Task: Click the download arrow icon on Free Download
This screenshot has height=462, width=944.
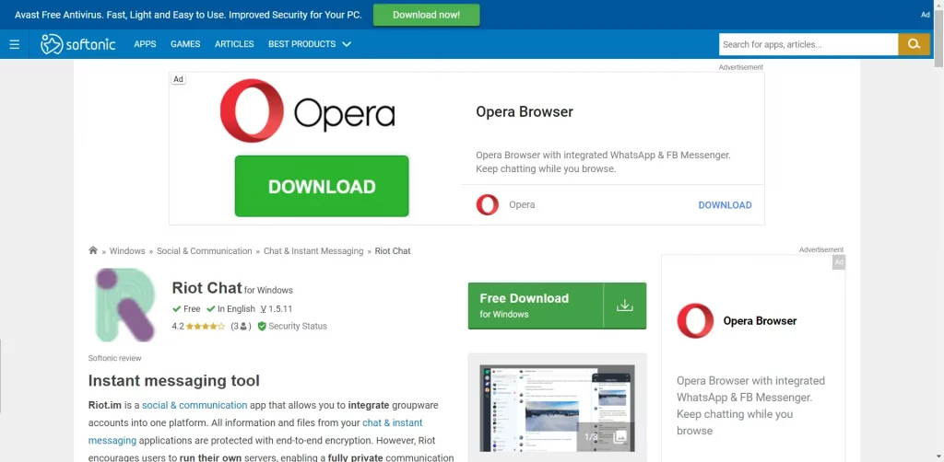Action: (625, 306)
